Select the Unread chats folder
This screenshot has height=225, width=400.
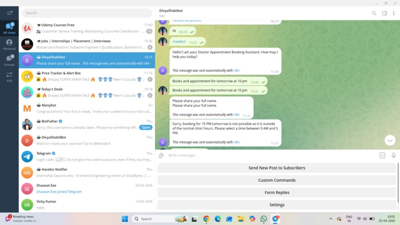[9, 60]
